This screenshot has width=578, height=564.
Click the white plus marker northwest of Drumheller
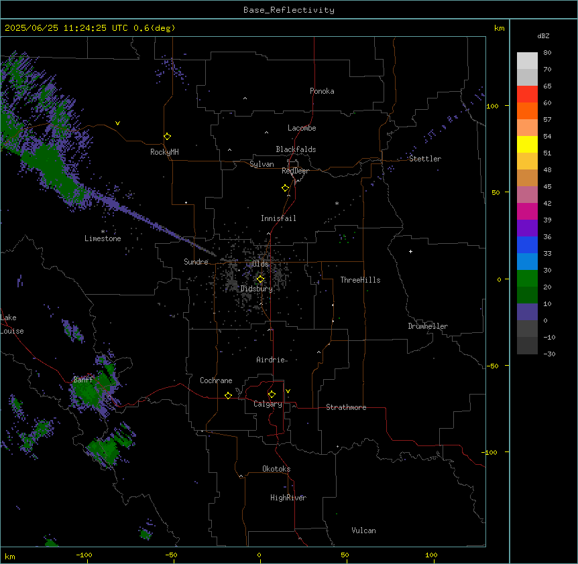410,251
